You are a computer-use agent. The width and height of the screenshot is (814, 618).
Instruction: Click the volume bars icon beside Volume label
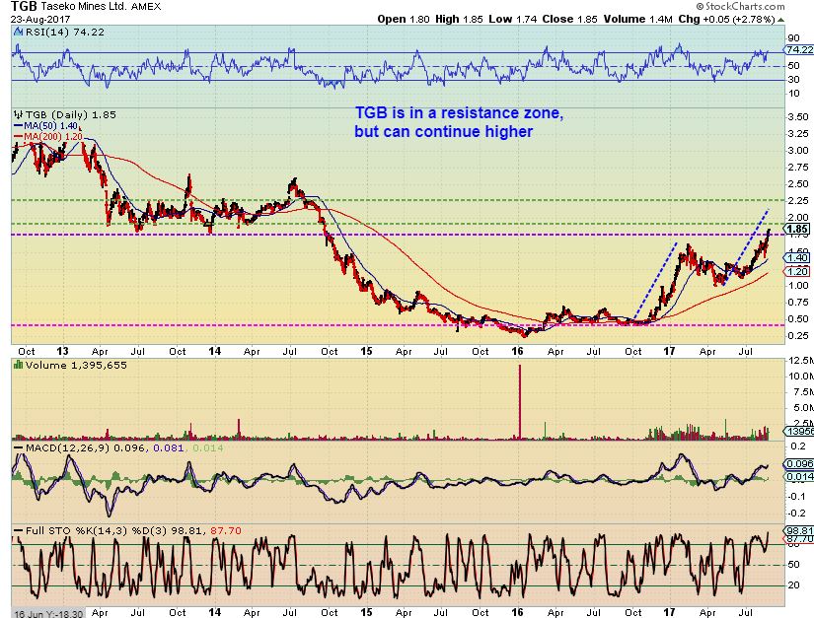pos(18,365)
